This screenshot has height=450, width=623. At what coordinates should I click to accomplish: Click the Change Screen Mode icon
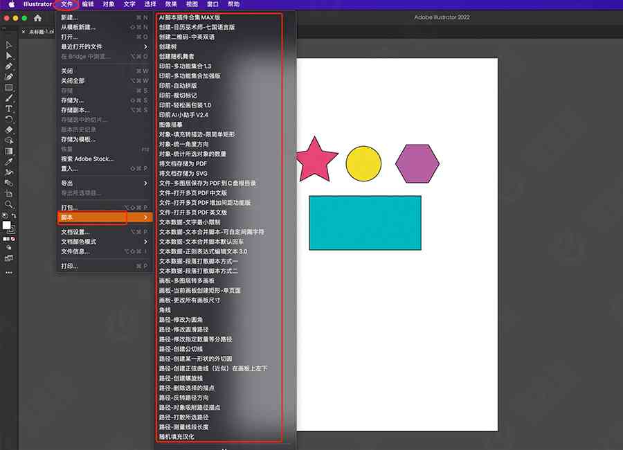tap(9, 258)
